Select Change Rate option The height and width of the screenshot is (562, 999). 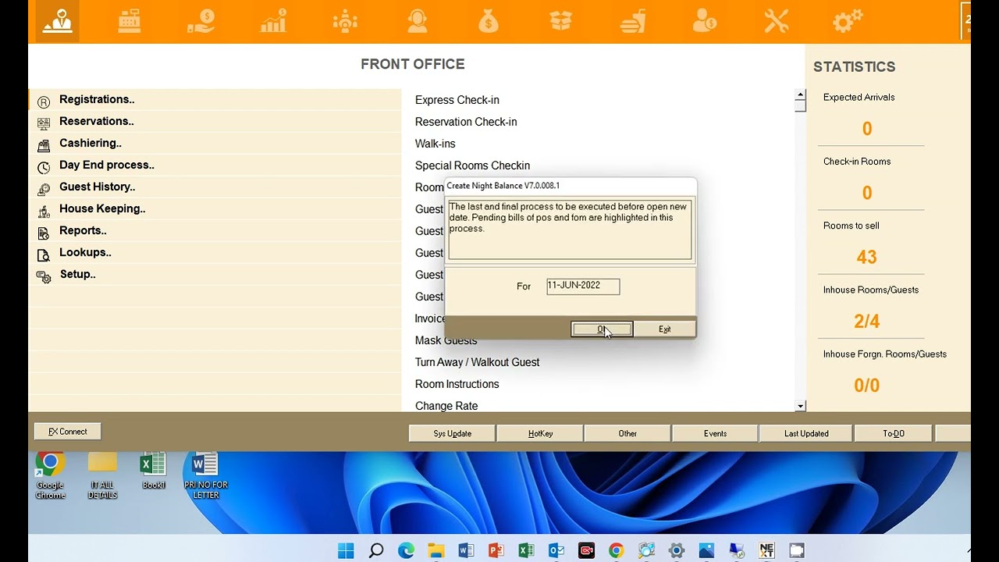[446, 406]
